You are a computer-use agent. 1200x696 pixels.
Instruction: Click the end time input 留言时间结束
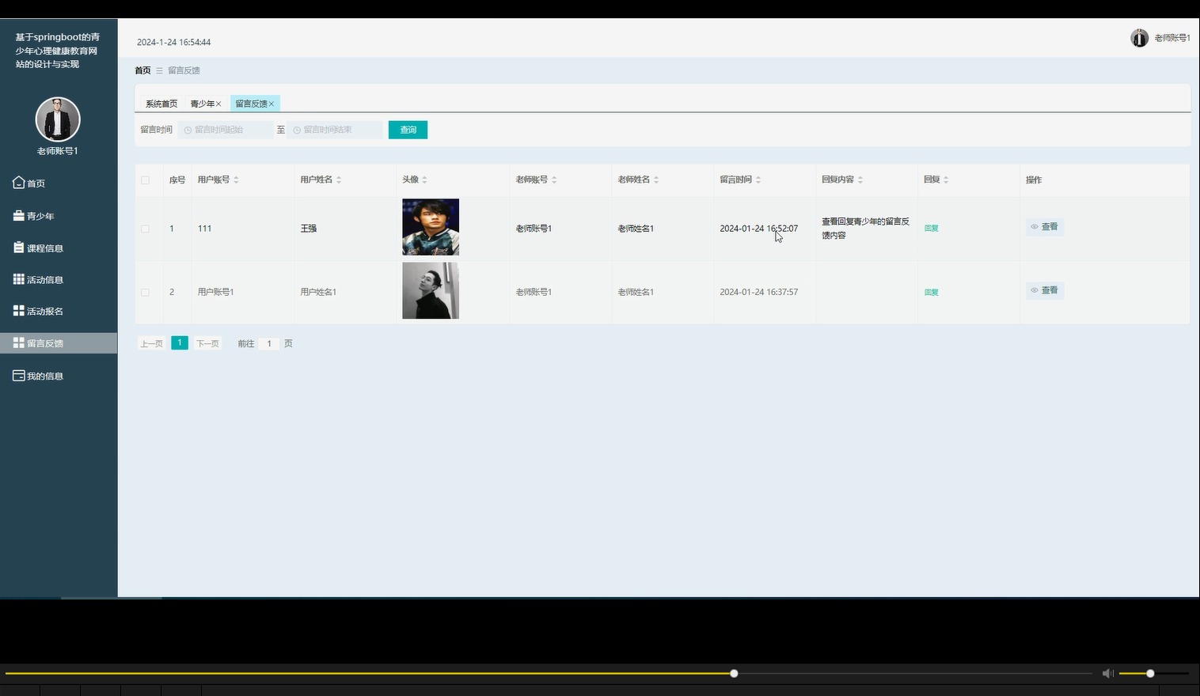click(335, 130)
